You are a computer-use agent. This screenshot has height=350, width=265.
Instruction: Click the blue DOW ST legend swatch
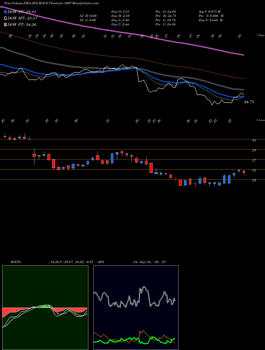[x=5, y=12]
